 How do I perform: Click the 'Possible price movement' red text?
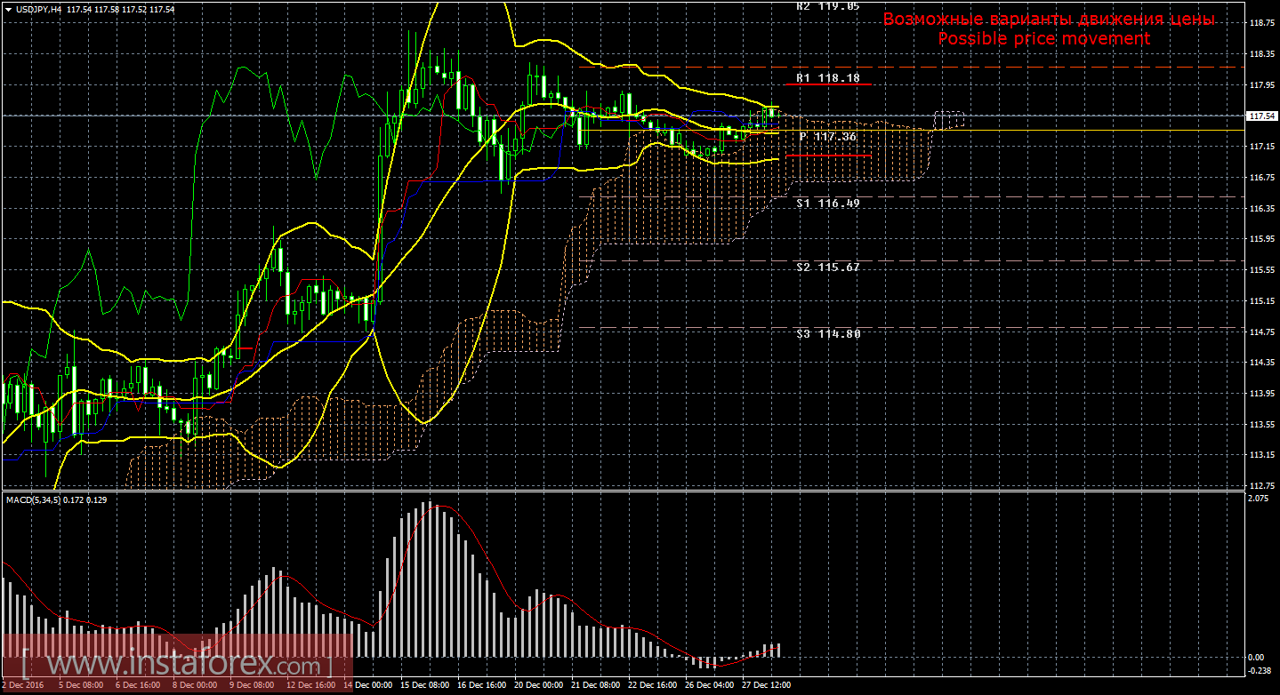point(1043,39)
